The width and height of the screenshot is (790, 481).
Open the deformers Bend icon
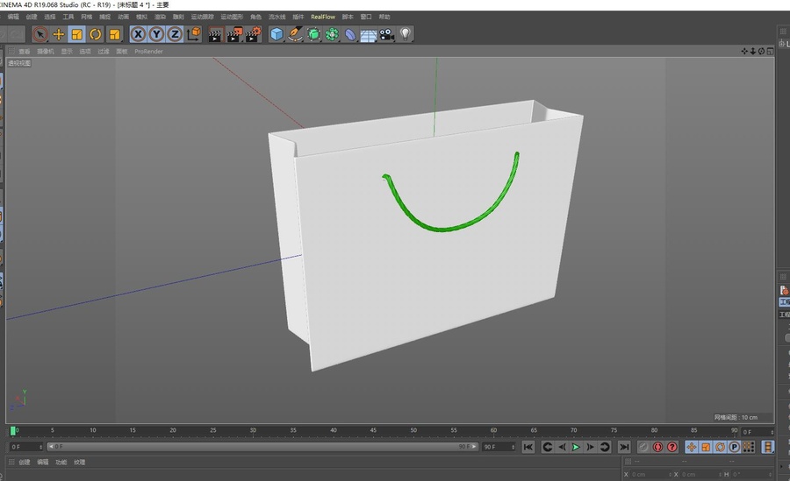(350, 34)
